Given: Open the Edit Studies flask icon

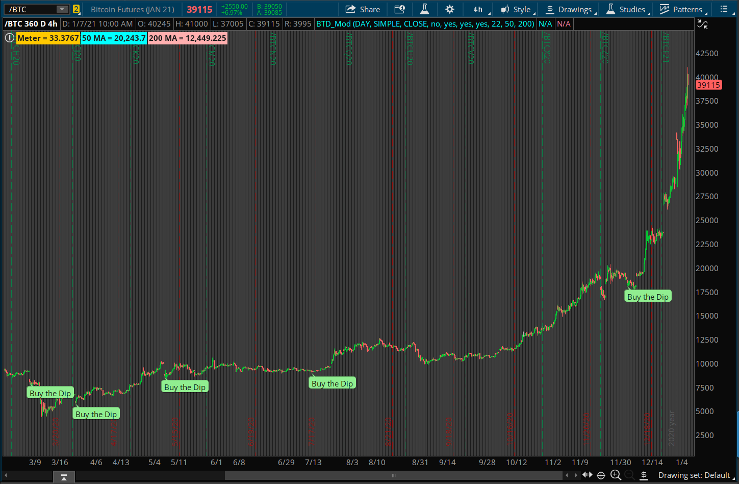Looking at the screenshot, I should click(x=424, y=9).
